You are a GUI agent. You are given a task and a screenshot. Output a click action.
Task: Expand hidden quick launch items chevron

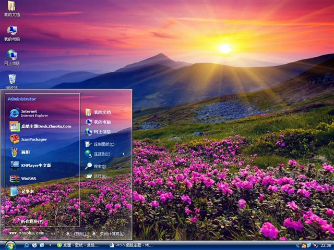click(50, 245)
